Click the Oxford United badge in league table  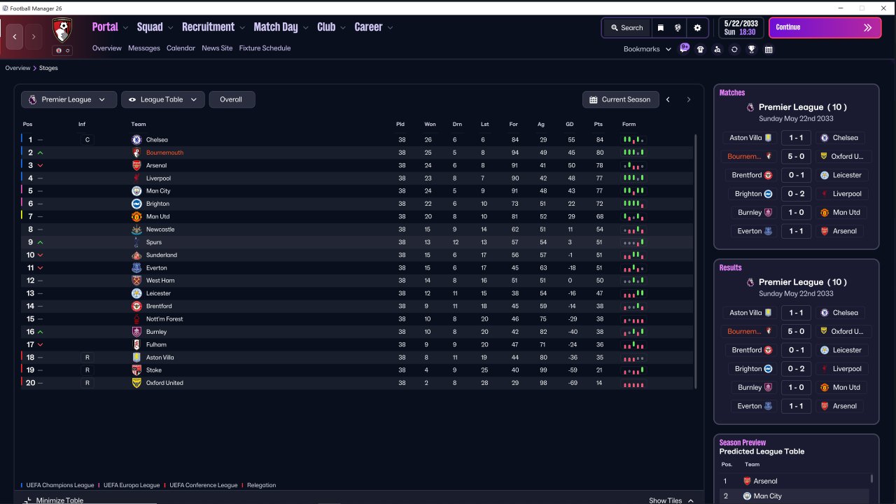click(x=136, y=383)
